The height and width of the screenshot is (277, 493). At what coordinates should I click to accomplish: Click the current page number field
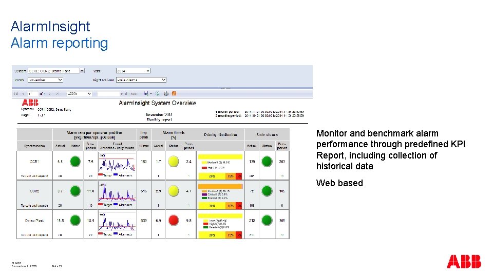33,93
